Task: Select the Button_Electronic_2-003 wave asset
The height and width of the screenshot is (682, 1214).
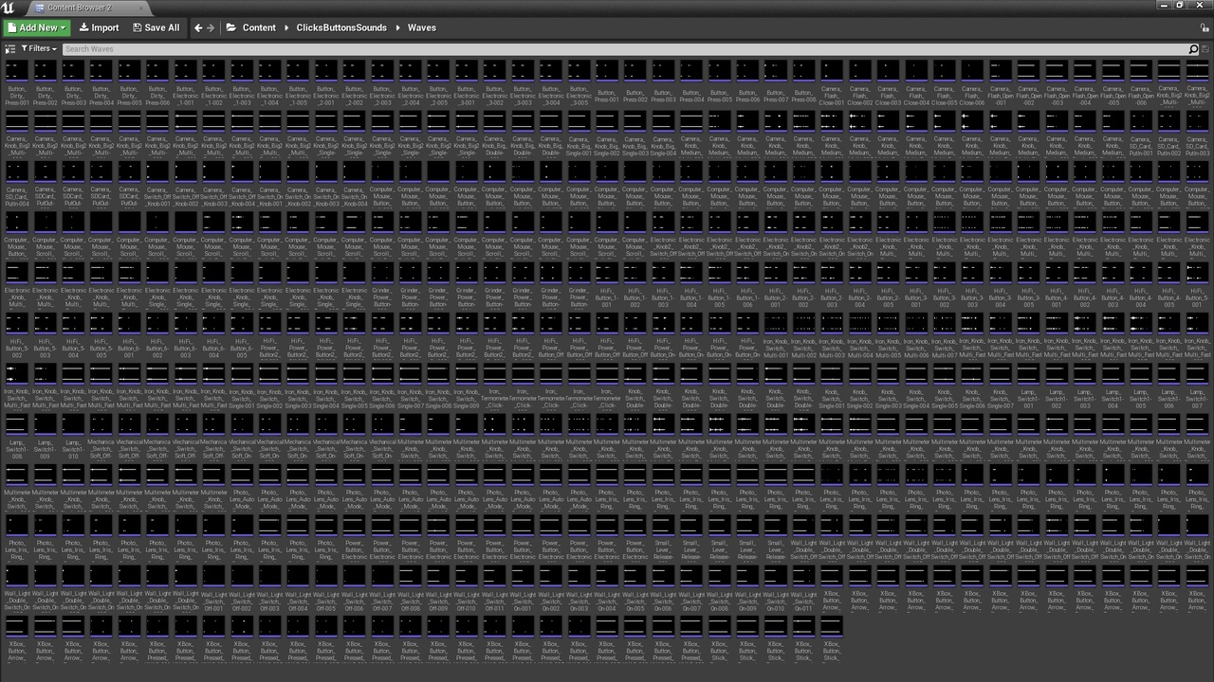Action: pyautogui.click(x=382, y=82)
